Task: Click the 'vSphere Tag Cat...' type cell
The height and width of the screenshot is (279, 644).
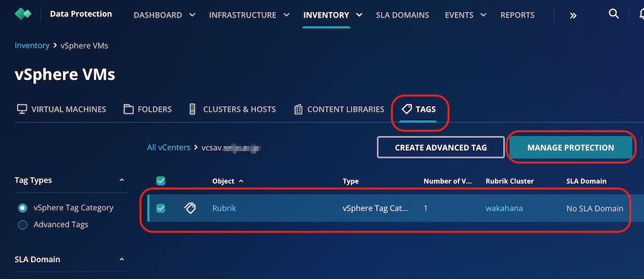Action: [x=375, y=209]
